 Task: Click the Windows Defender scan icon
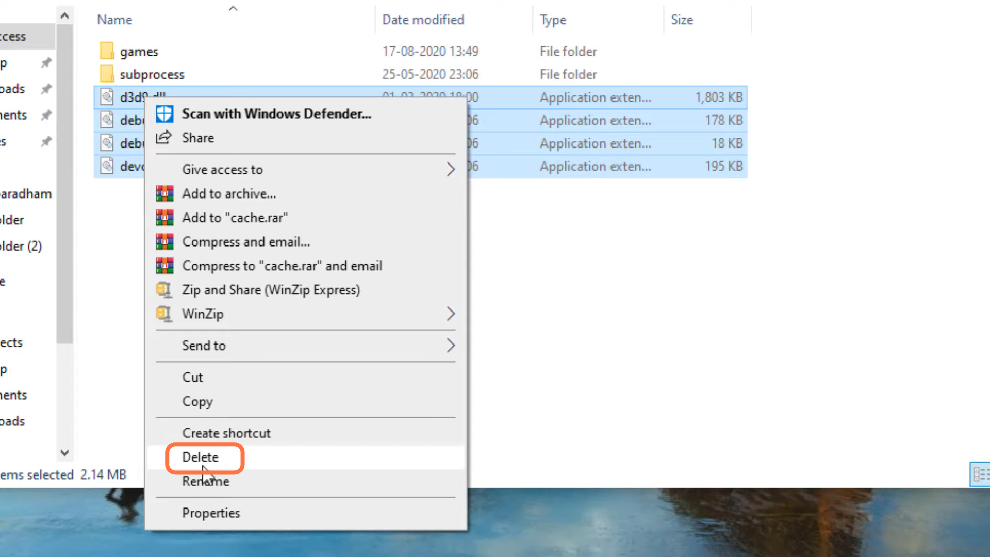164,113
